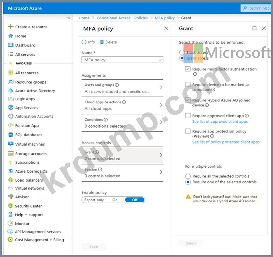The width and height of the screenshot is (273, 257).
Task: Click the Azure Active Directory icon
Action: click(x=11, y=91)
